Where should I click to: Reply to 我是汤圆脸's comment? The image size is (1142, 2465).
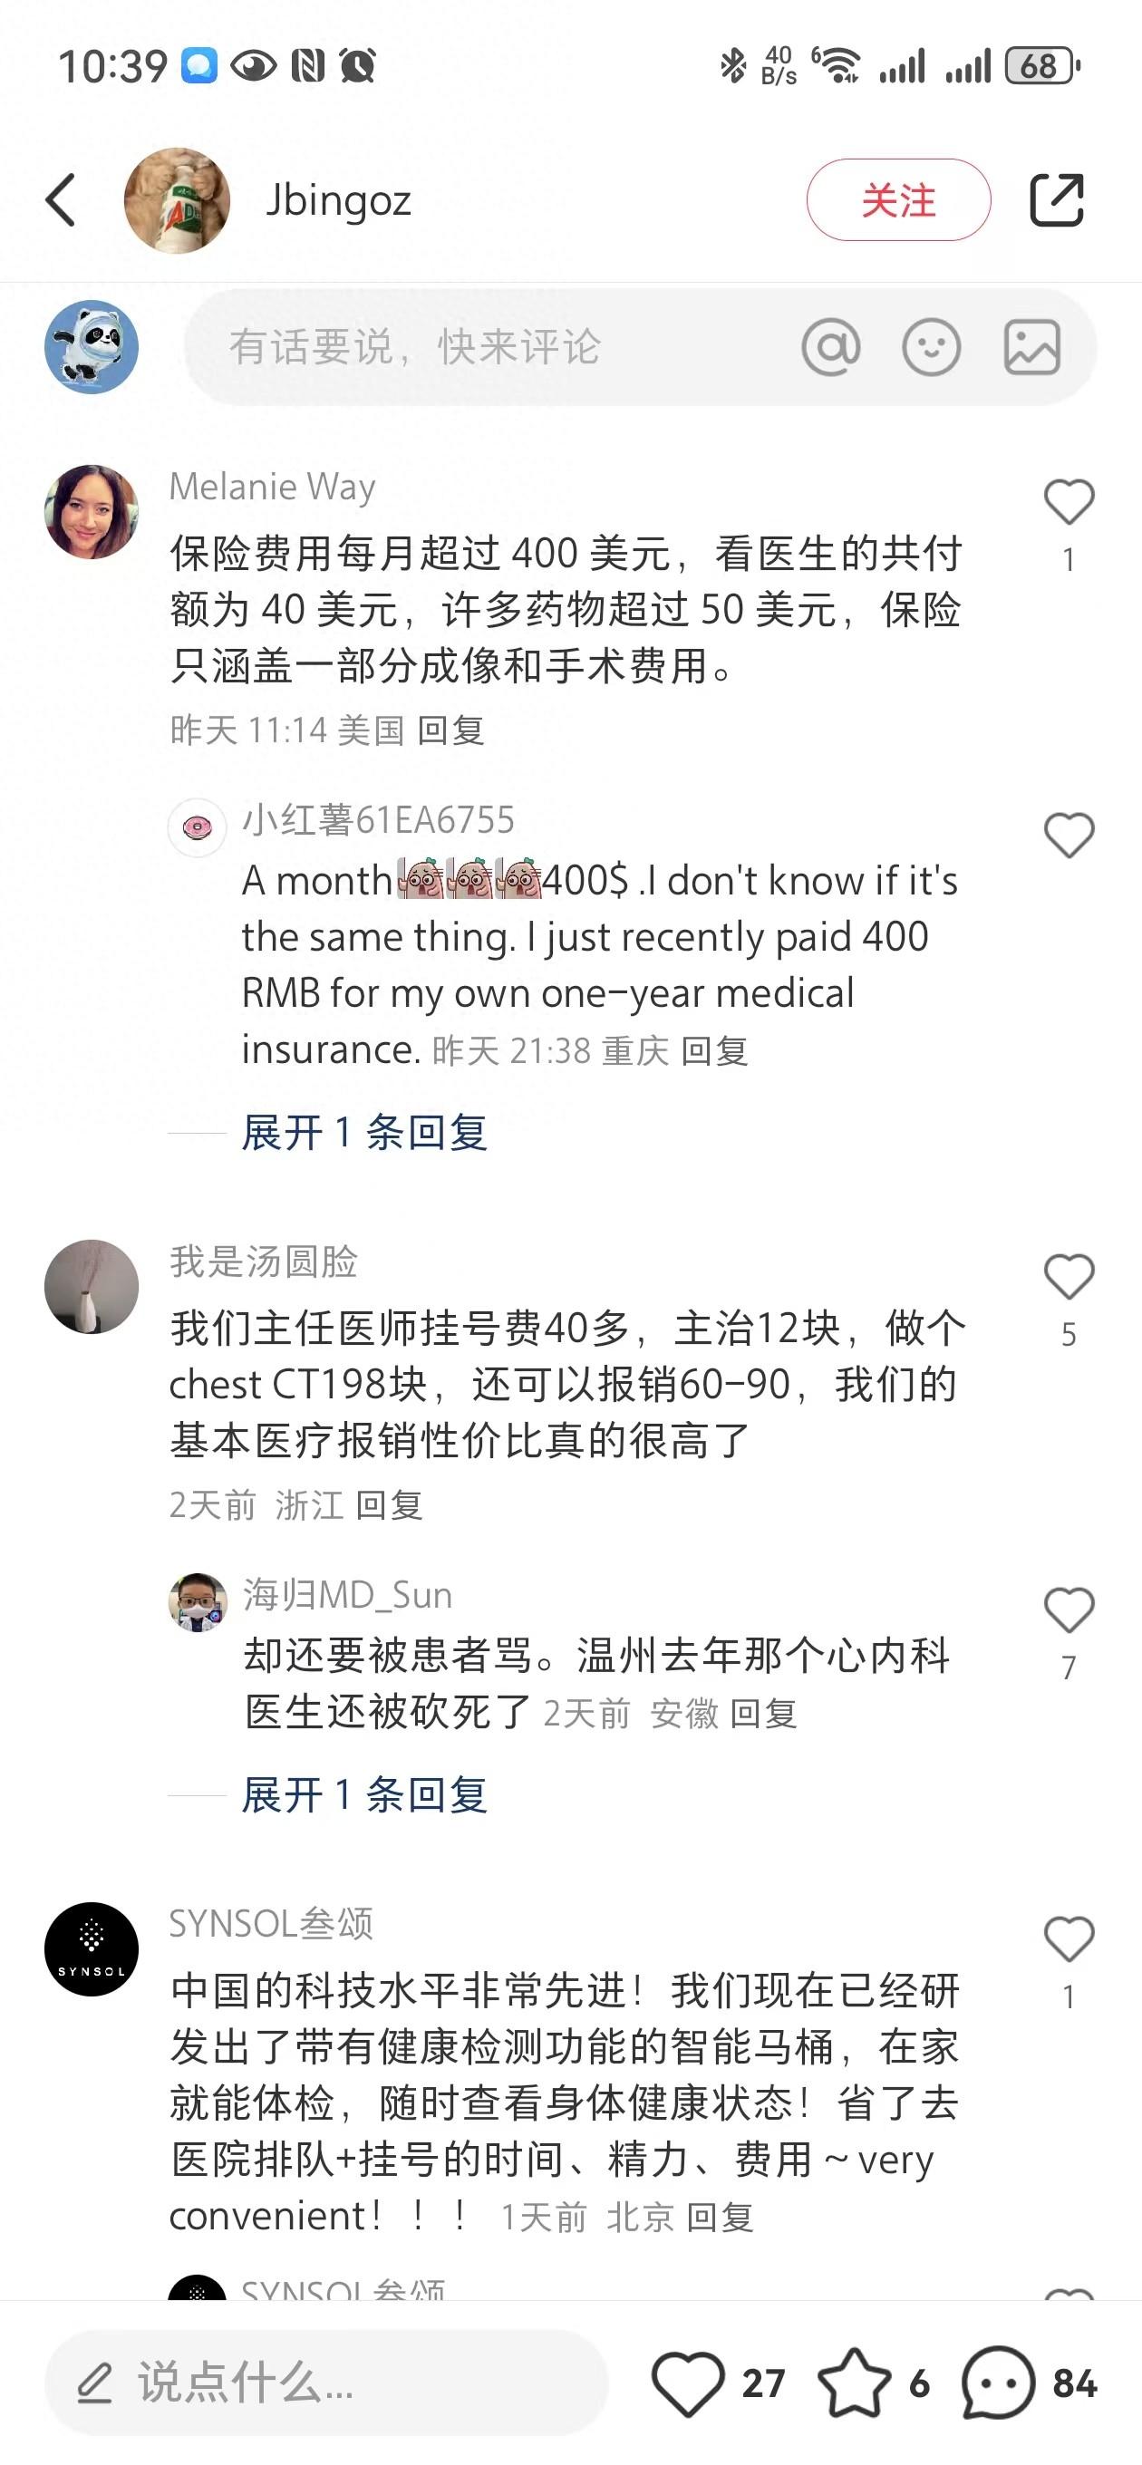[x=389, y=1505]
